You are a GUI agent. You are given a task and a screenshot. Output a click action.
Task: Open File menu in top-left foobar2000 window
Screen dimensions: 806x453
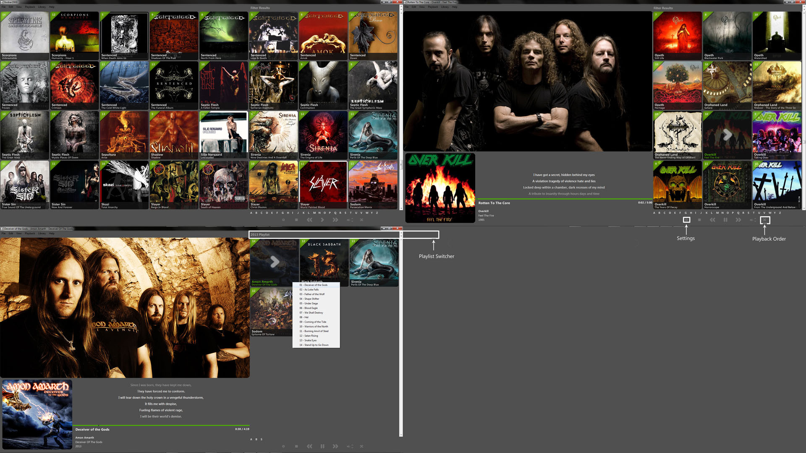point(3,7)
